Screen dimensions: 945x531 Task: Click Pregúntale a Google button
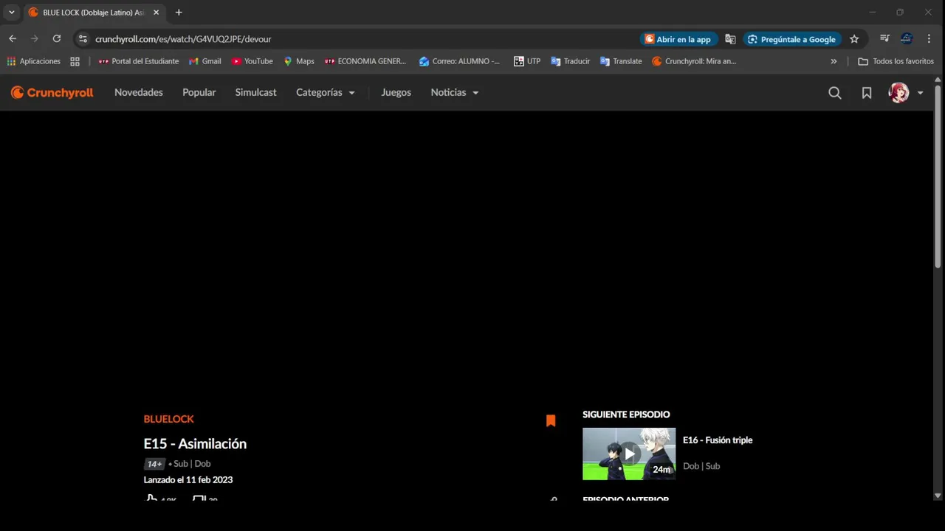pyautogui.click(x=791, y=39)
